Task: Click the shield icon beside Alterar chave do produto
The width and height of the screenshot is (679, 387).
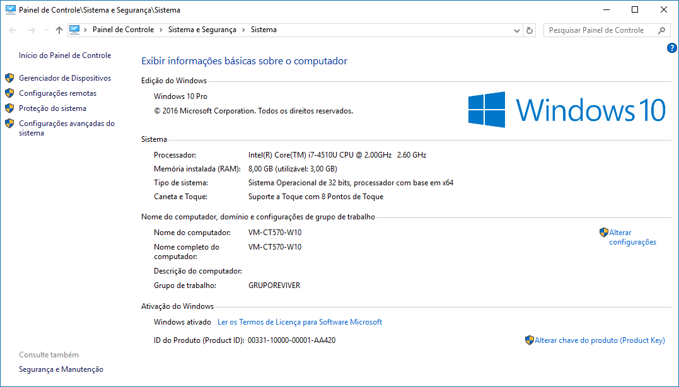Action: pos(529,340)
